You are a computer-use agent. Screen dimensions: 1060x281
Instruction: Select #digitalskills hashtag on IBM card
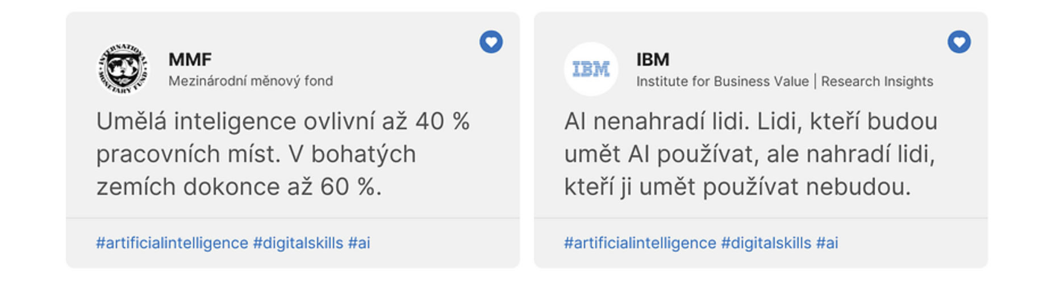pos(766,243)
